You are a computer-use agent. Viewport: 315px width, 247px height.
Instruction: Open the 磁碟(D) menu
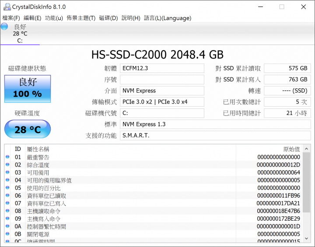pos(108,18)
